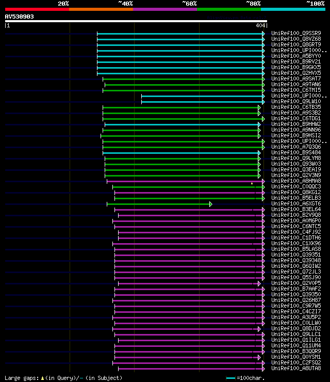Screen dimensions: 330x382
Task: Select UniRef100_C0QQC3 label
Action: point(296,187)
